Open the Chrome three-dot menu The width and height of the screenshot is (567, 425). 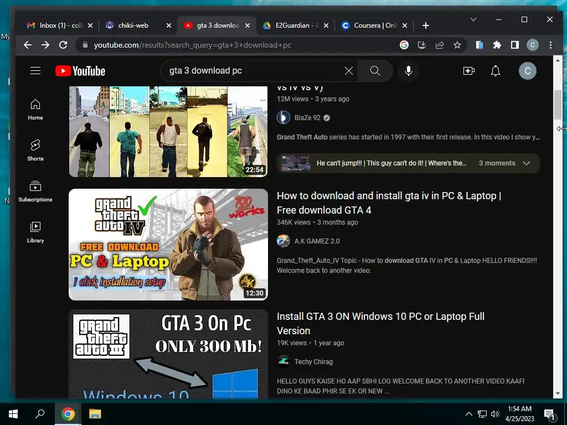pyautogui.click(x=550, y=45)
